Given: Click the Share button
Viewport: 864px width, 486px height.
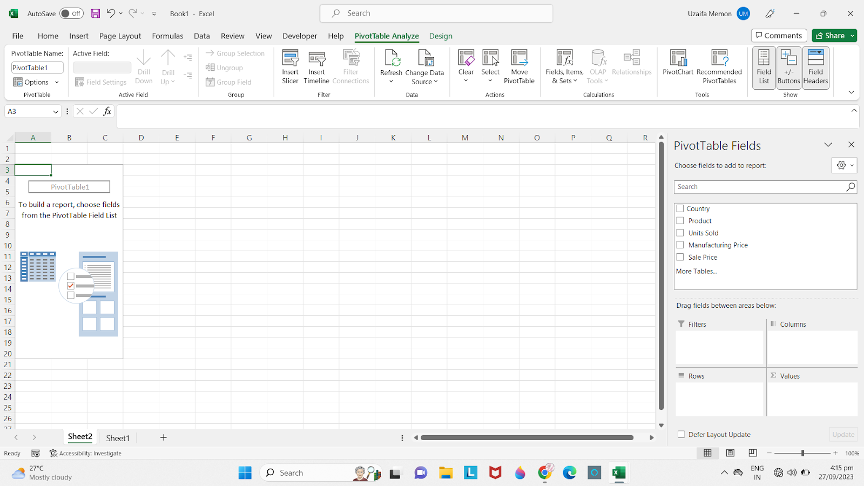Looking at the screenshot, I should coord(830,36).
